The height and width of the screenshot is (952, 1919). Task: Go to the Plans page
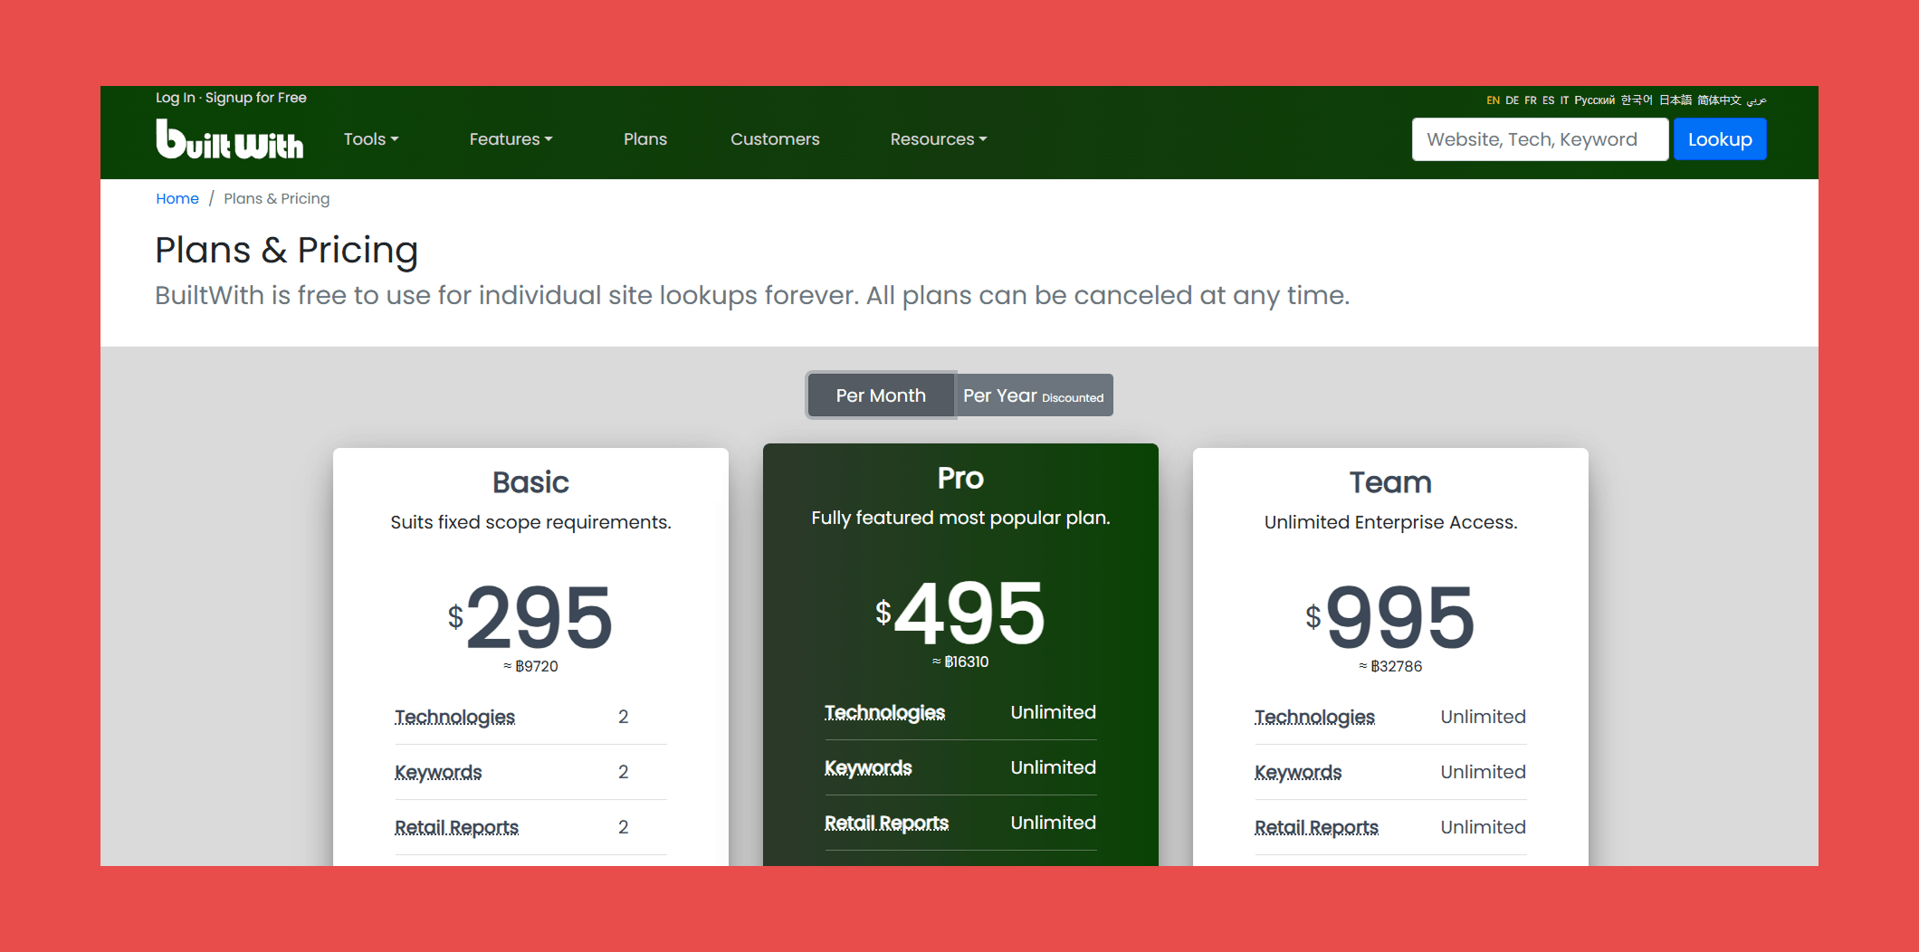tap(644, 139)
